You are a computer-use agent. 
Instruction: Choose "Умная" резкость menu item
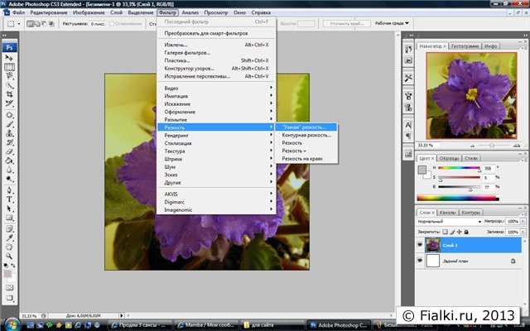tap(306, 127)
